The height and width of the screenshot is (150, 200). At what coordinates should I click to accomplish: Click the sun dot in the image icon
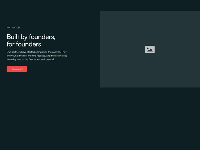point(148,48)
